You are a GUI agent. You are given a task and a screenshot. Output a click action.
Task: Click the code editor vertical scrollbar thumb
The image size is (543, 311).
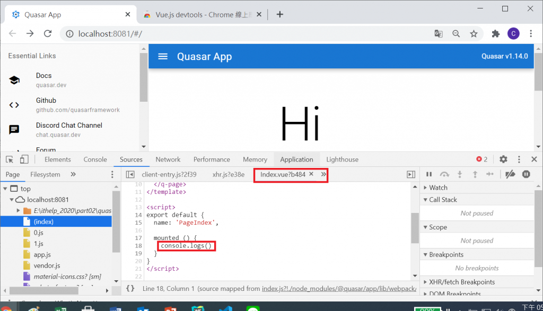coord(415,228)
